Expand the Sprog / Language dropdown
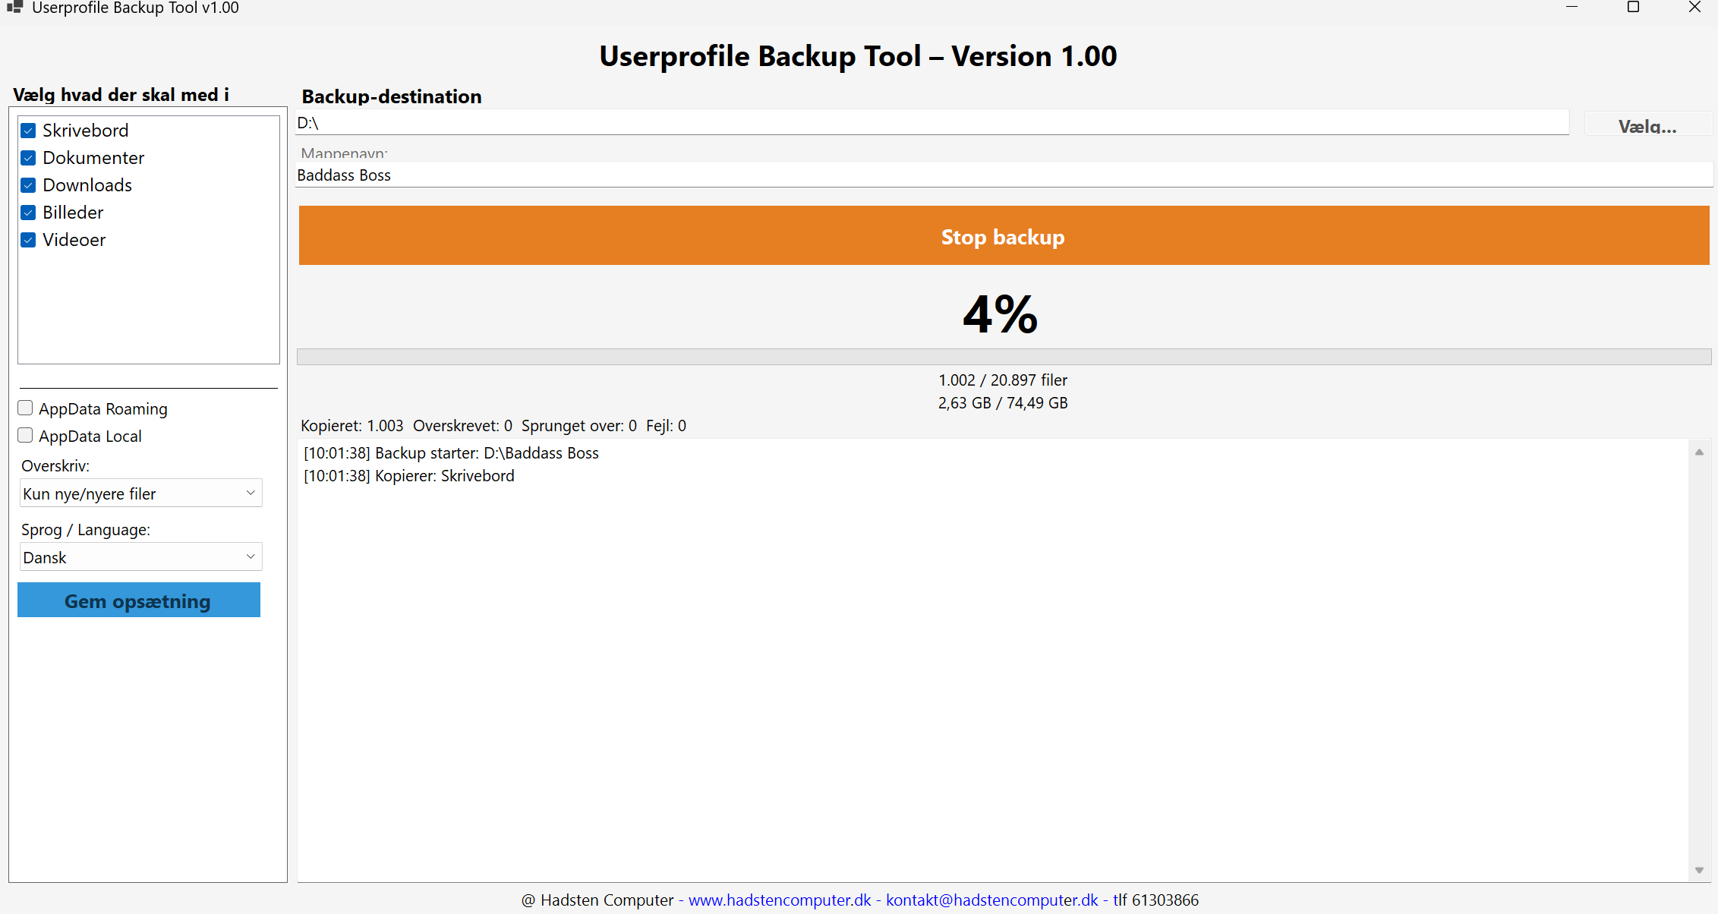Viewport: 1718px width, 914px height. click(140, 557)
